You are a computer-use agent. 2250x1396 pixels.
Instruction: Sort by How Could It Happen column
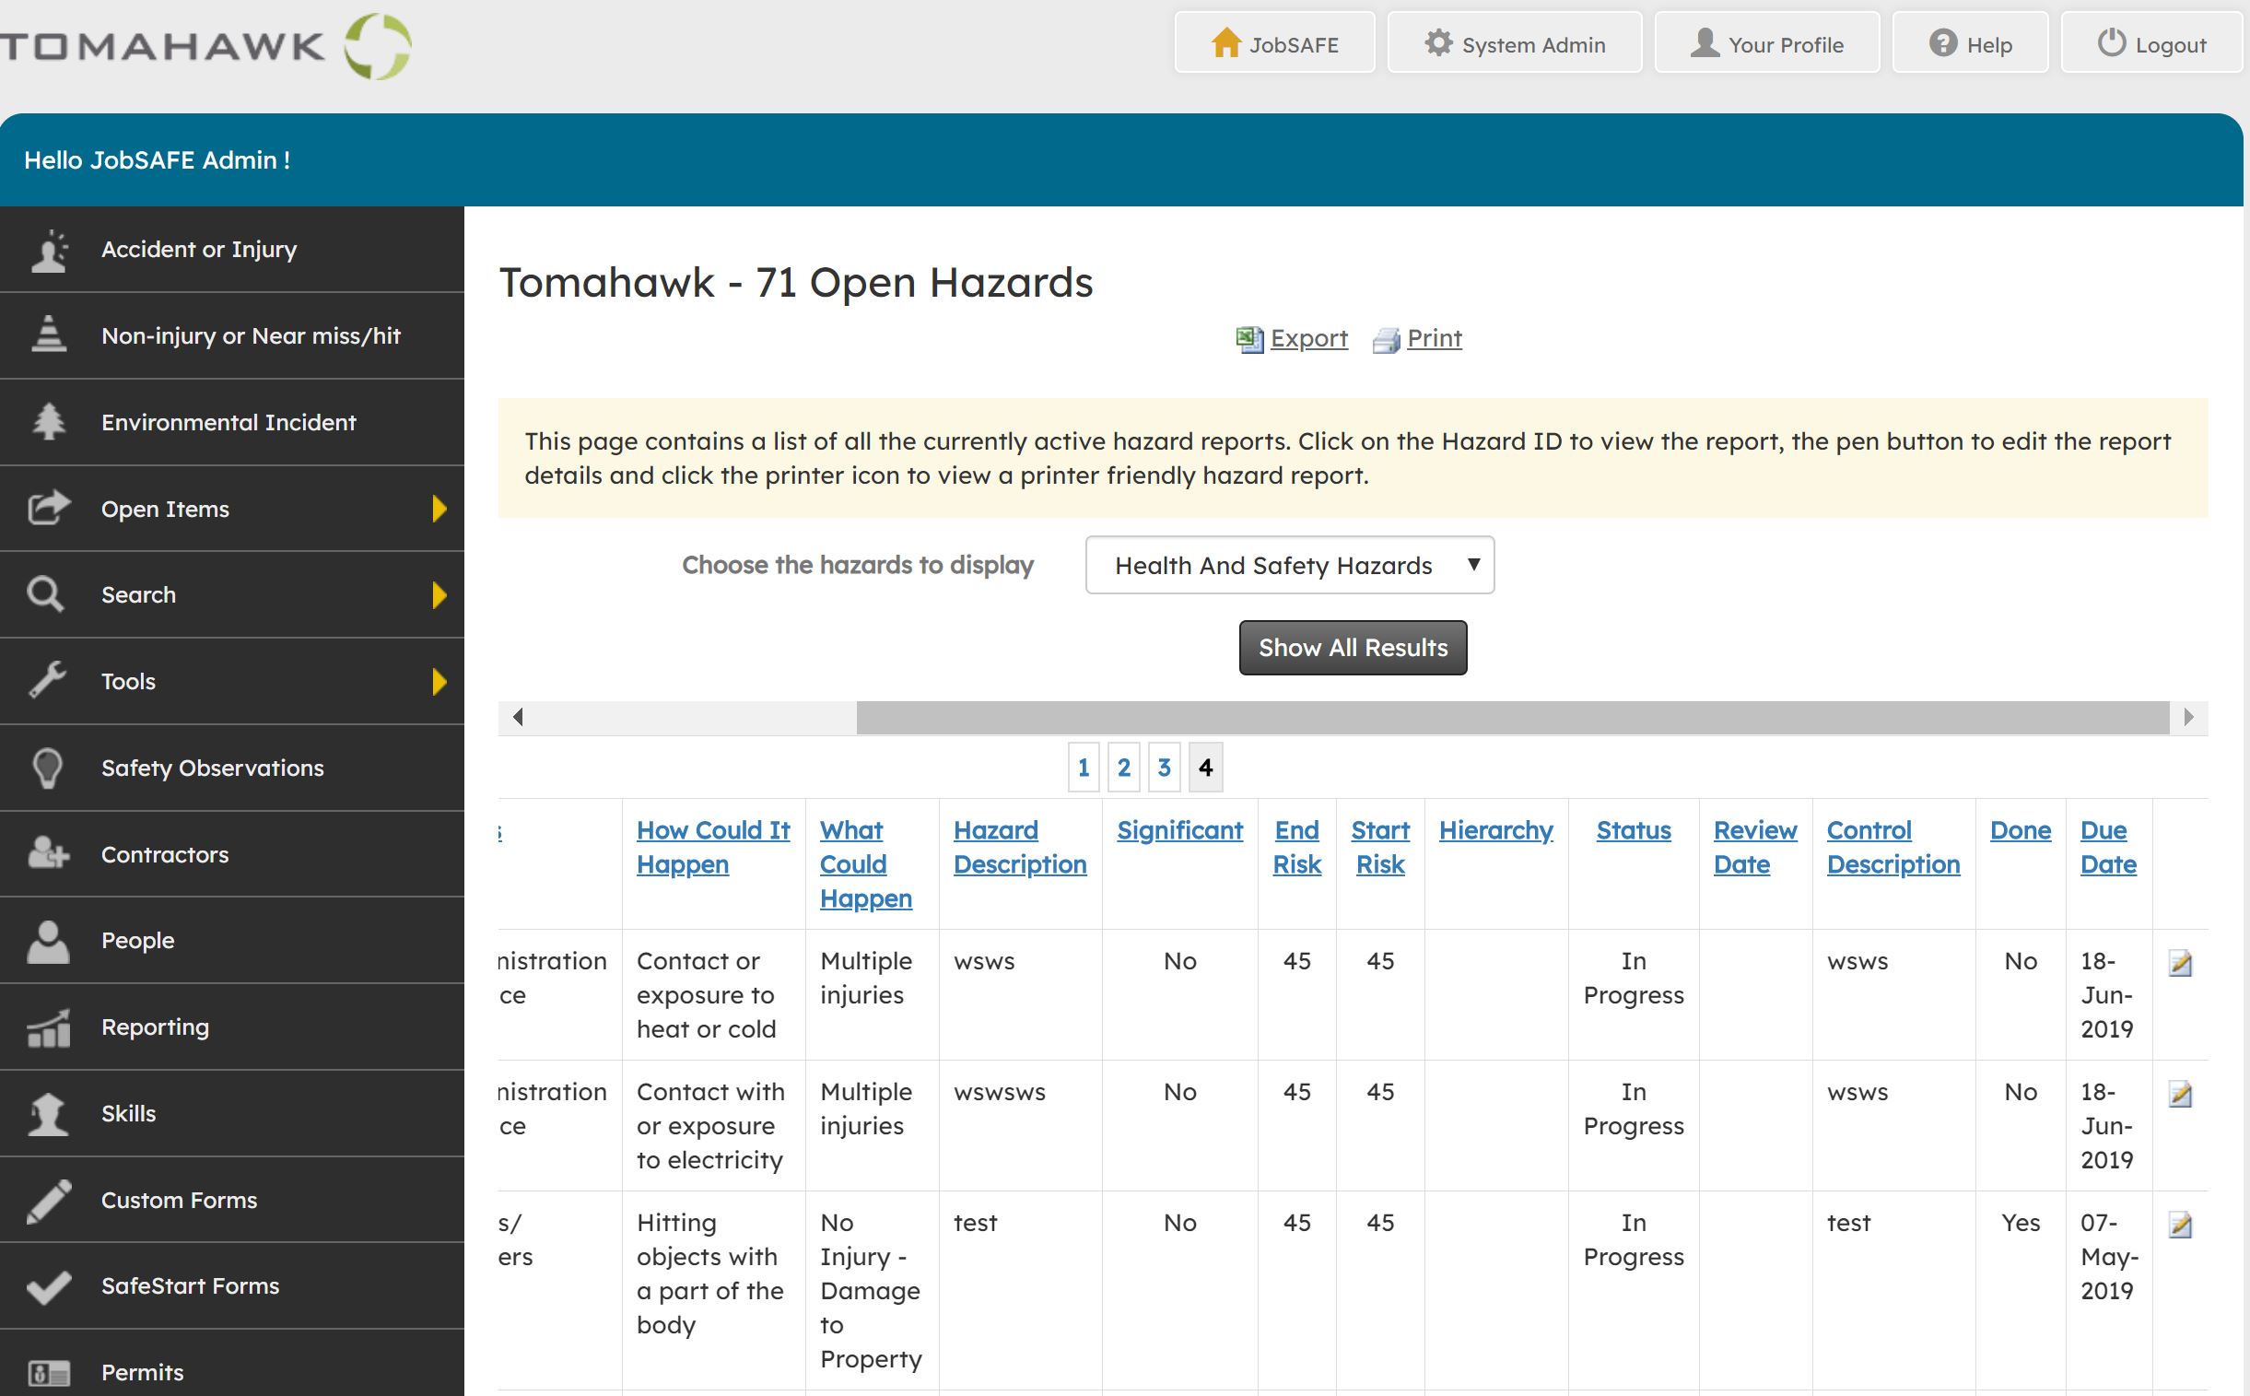tap(713, 847)
